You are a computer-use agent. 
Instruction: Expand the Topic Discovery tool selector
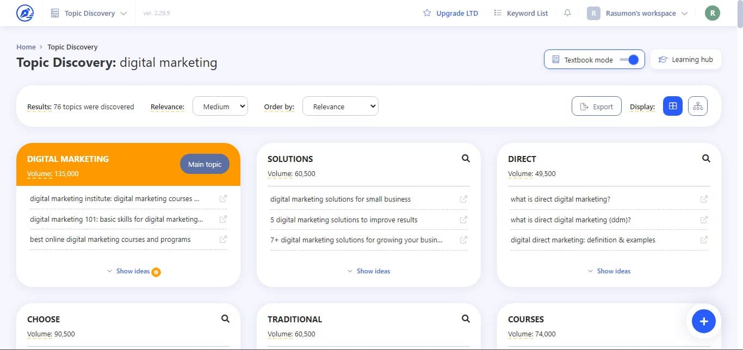89,13
